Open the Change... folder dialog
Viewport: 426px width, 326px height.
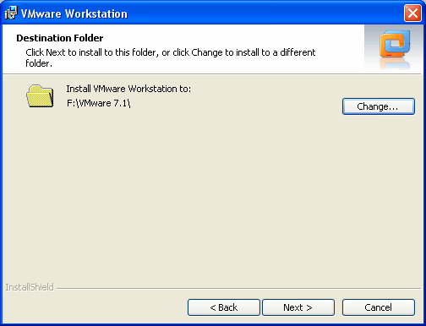379,106
